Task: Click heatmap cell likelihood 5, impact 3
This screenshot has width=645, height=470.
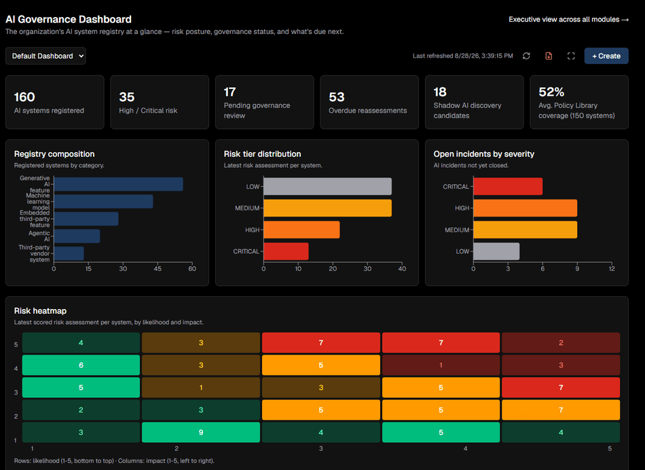Action: click(x=321, y=343)
